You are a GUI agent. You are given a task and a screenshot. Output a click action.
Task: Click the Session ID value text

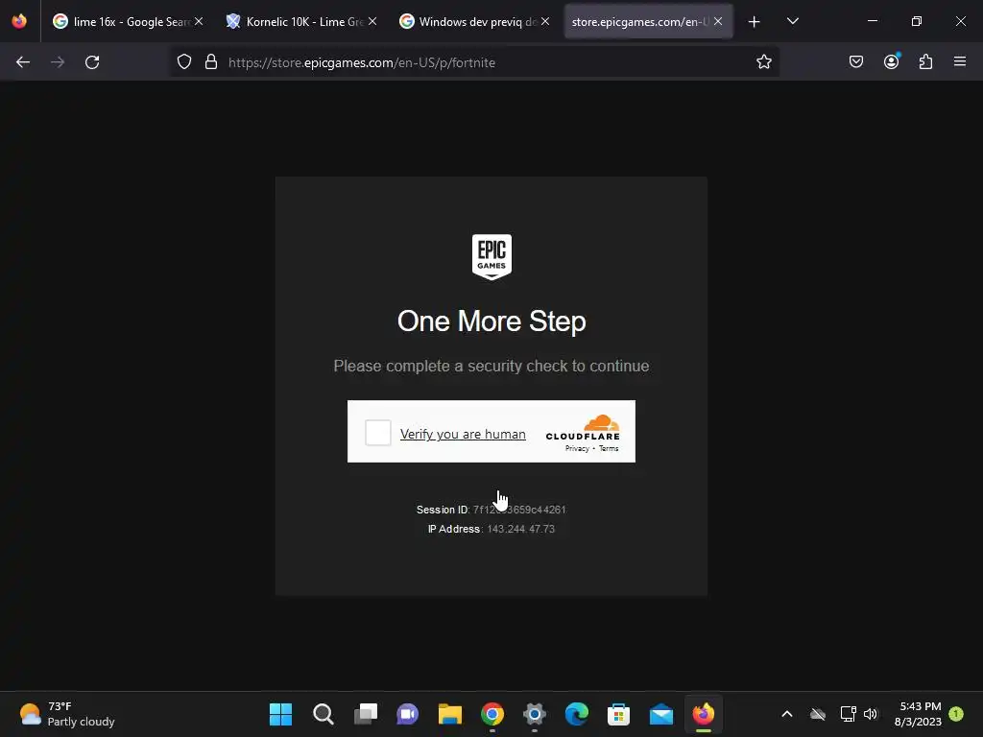tap(519, 510)
